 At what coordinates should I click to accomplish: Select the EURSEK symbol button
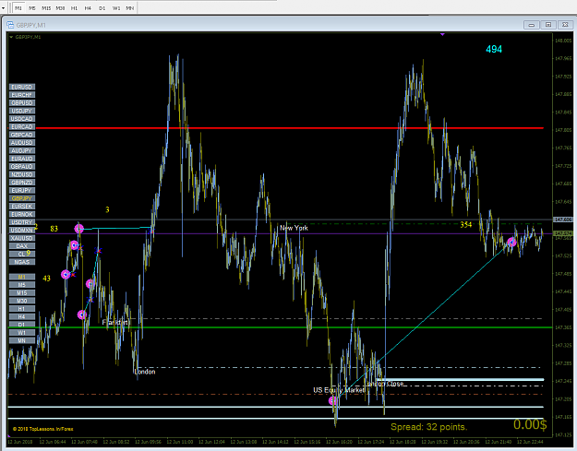pos(22,207)
